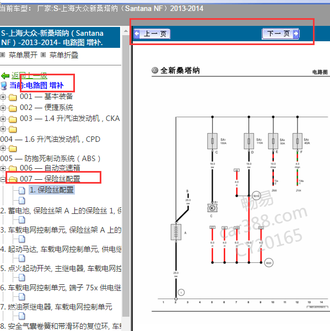Open page 4. 起动马达, 车载电网控制单元

pos(61,249)
